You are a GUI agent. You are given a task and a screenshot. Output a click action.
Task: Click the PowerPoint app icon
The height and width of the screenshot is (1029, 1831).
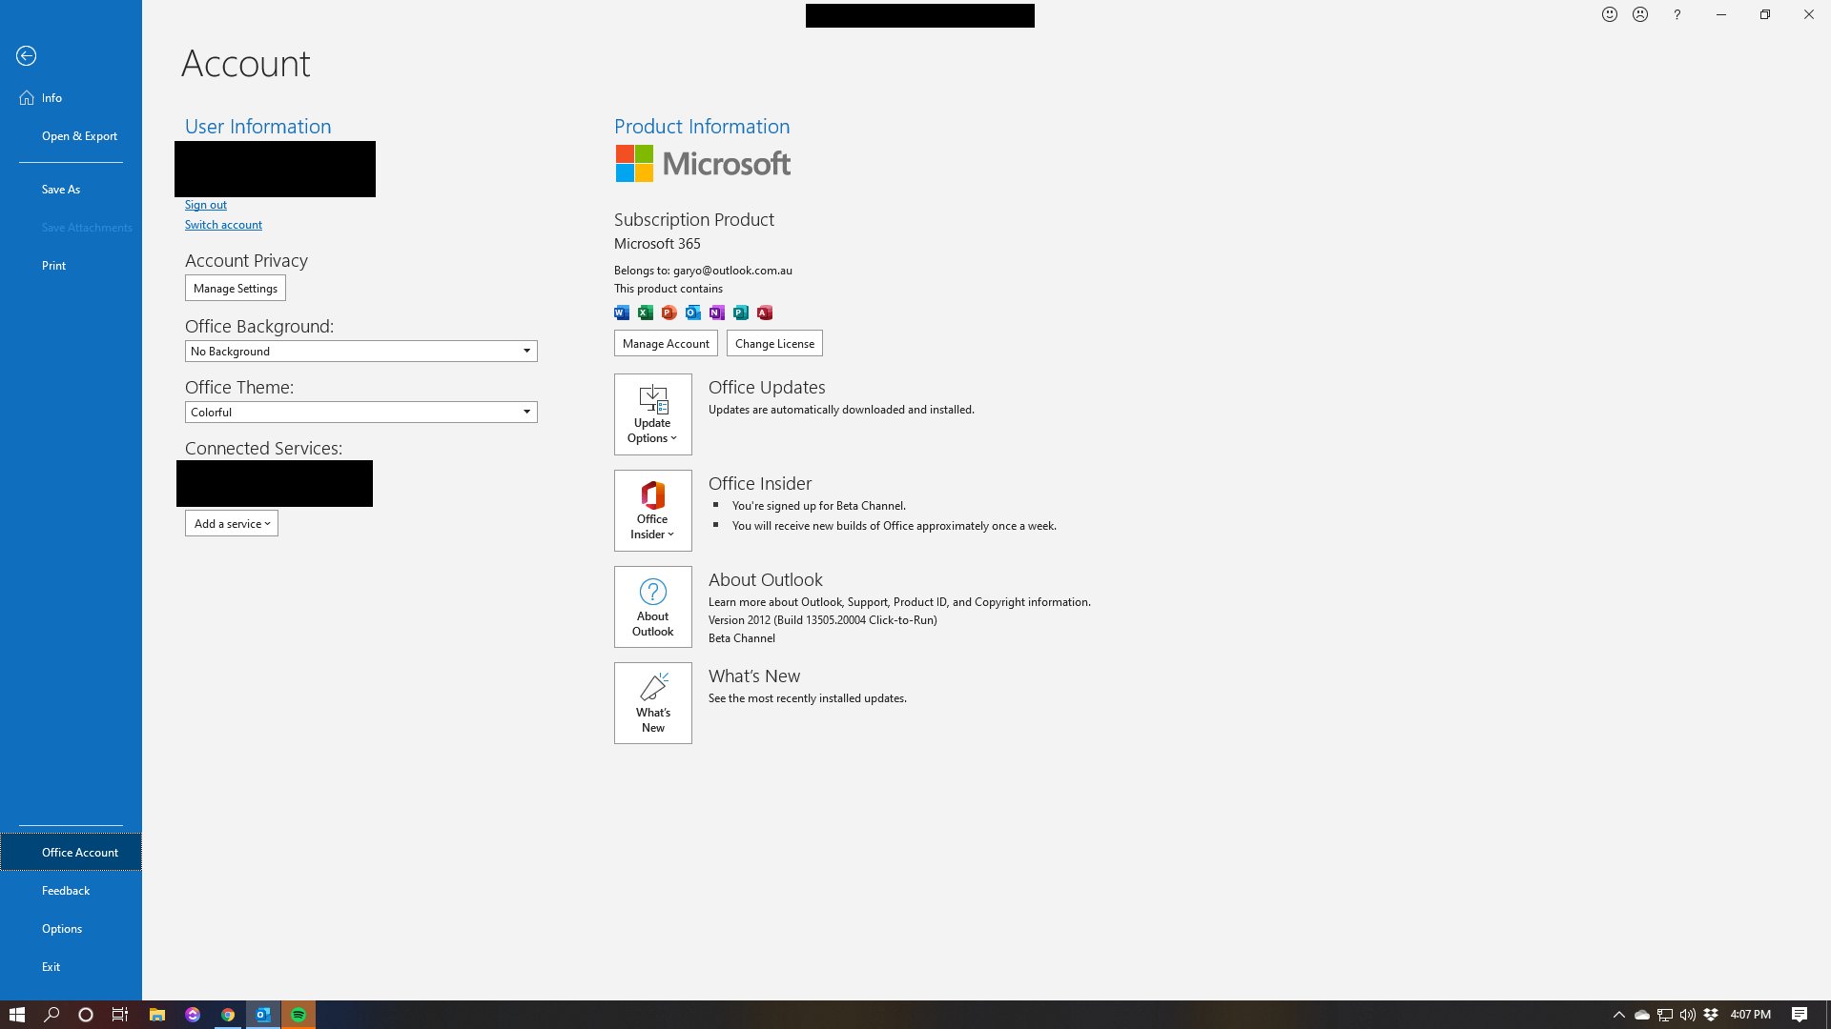click(x=669, y=313)
